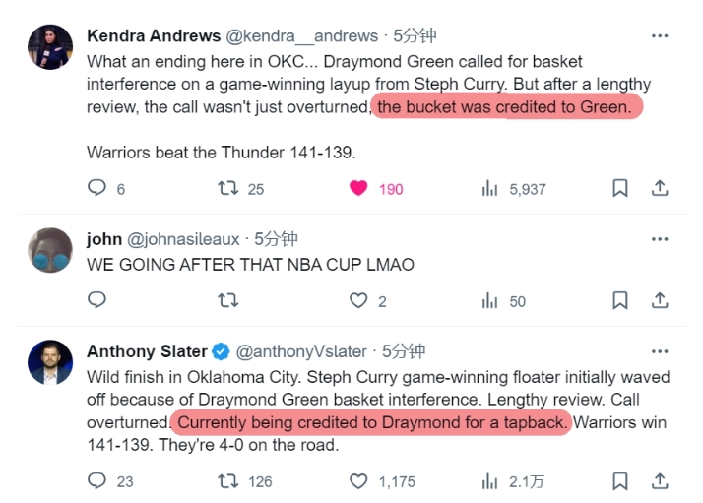The width and height of the screenshot is (703, 503).
Task: Like Anthony Slater's tweet
Action: pos(359,481)
